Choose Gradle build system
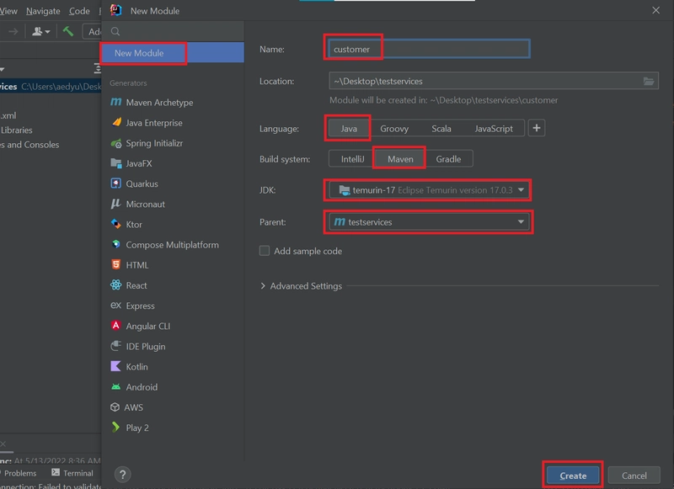Screen dimensions: 674x489 (x=448, y=159)
